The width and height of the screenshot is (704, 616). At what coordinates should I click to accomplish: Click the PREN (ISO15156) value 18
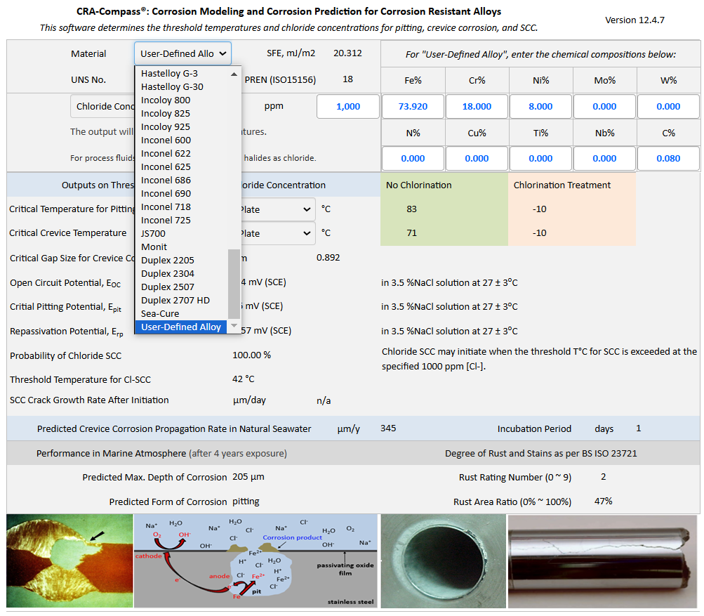click(x=347, y=79)
